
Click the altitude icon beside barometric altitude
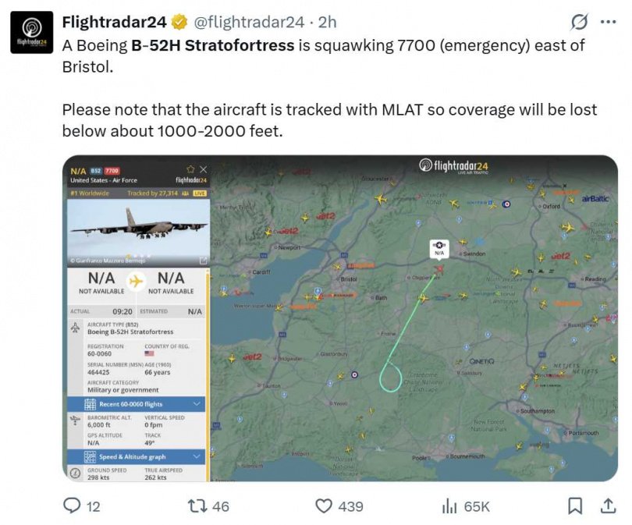pos(75,420)
